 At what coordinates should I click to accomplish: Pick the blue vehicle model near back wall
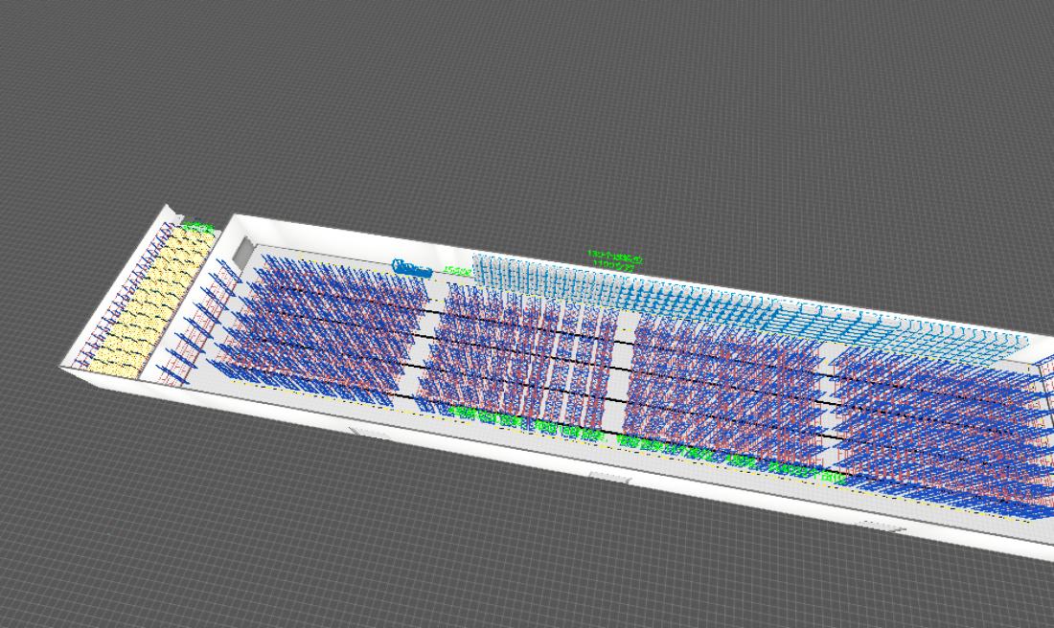(x=412, y=268)
